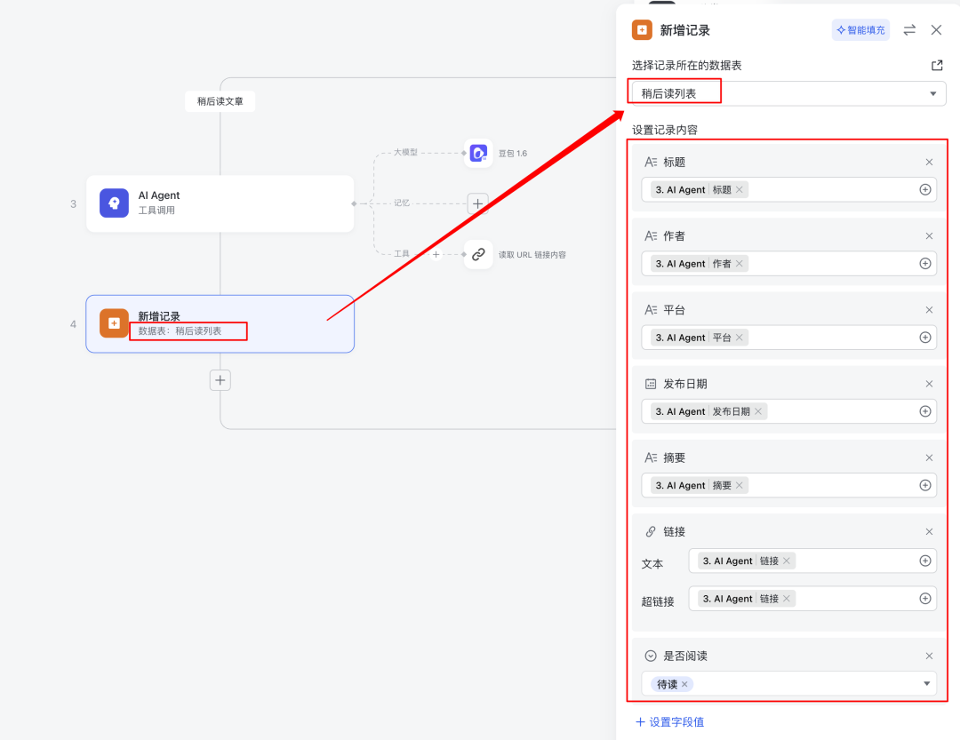Click the plus button below the 新增记录 node
The height and width of the screenshot is (740, 960).
point(220,379)
